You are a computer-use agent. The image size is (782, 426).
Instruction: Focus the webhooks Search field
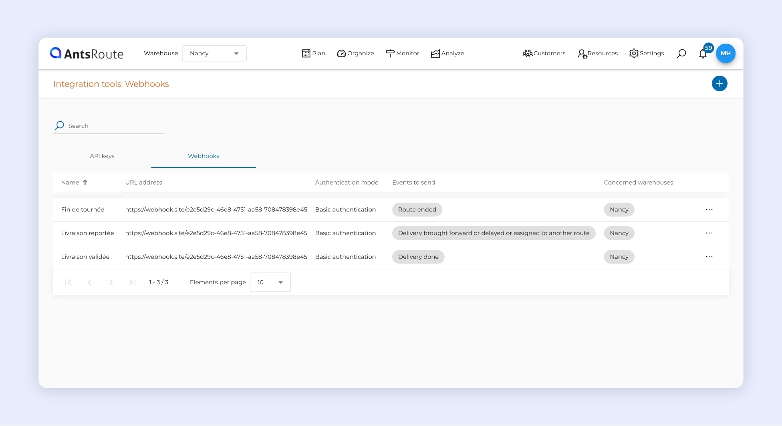[x=114, y=126]
